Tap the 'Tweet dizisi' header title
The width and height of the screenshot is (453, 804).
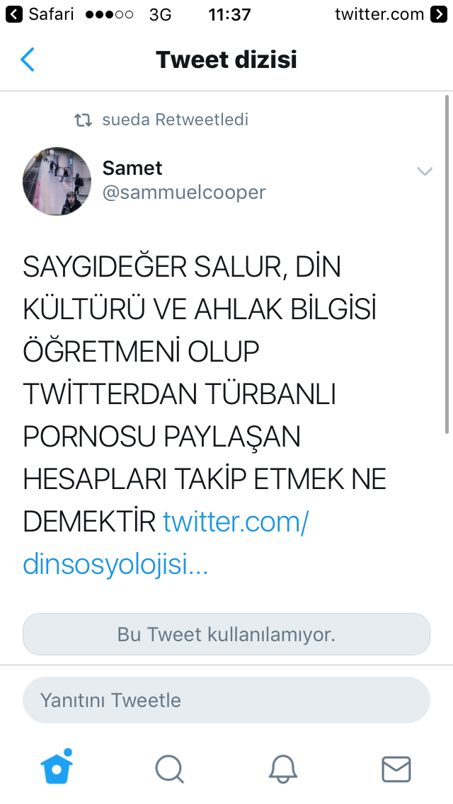point(226,59)
